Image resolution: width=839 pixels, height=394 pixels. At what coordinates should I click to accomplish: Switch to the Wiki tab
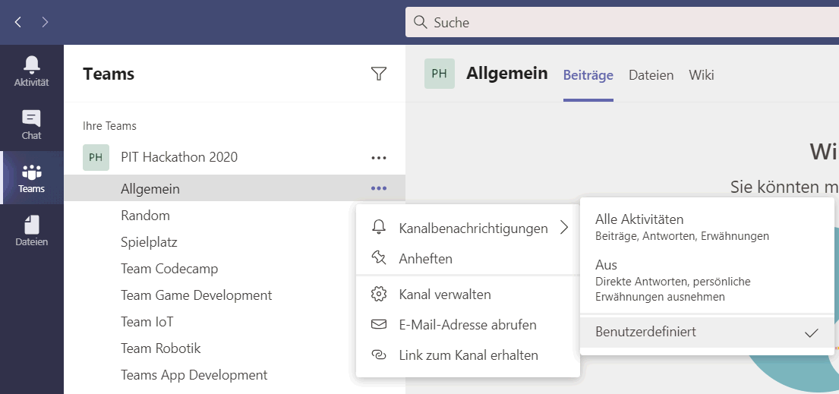coord(701,75)
